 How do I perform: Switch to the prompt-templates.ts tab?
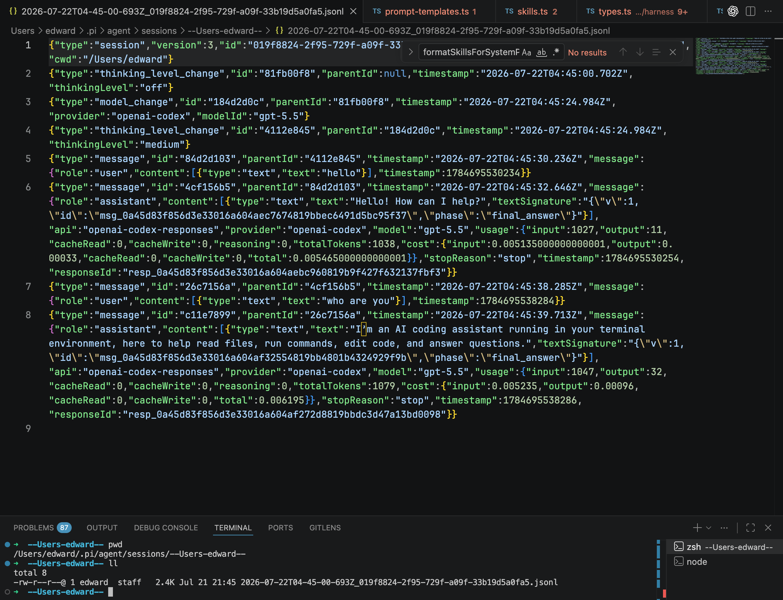[x=427, y=11]
